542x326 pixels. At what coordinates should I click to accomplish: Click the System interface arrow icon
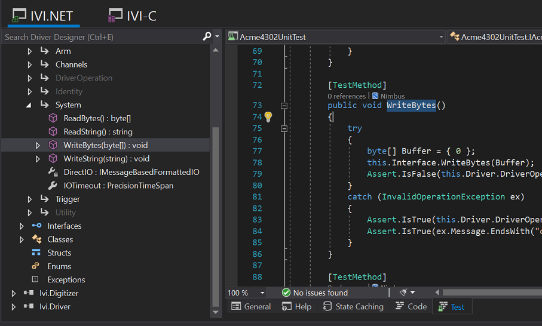coord(45,104)
